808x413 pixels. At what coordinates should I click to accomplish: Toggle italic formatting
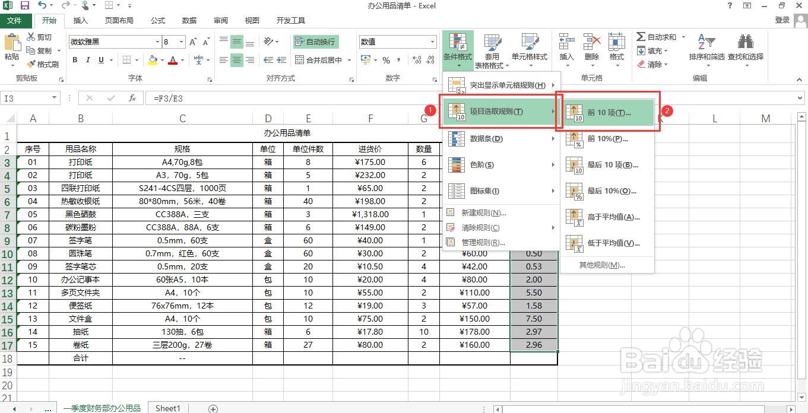[x=87, y=61]
